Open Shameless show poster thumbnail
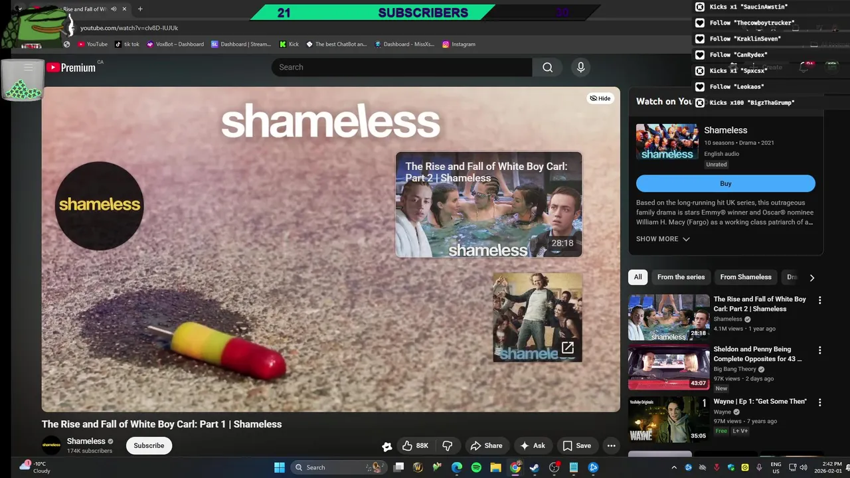The height and width of the screenshot is (478, 850). (x=667, y=141)
